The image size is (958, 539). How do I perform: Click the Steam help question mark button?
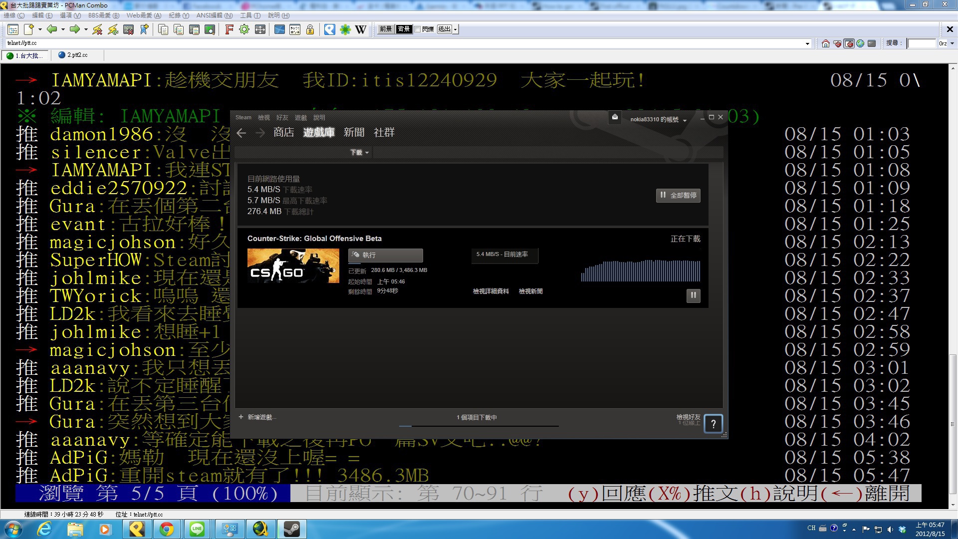tap(713, 424)
